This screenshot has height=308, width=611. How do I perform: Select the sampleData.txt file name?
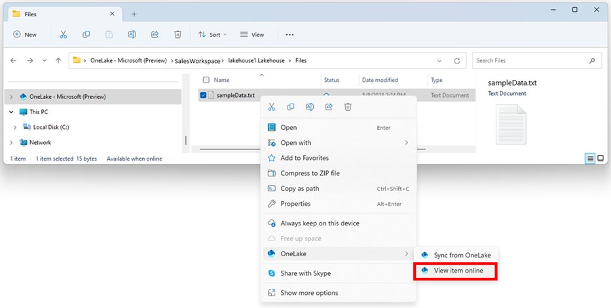(x=236, y=95)
